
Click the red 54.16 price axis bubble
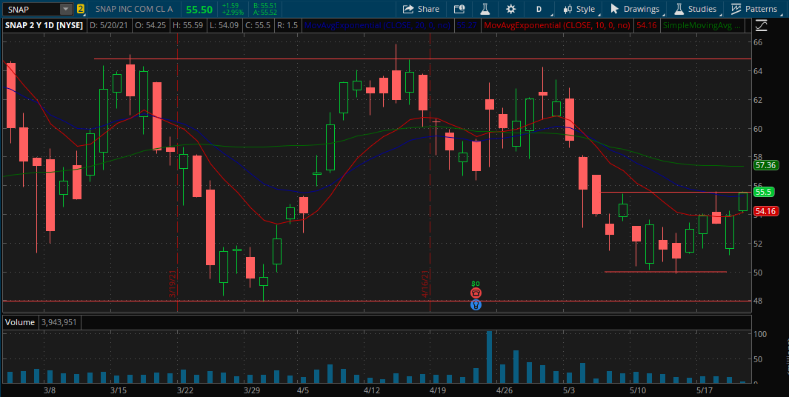click(765, 211)
